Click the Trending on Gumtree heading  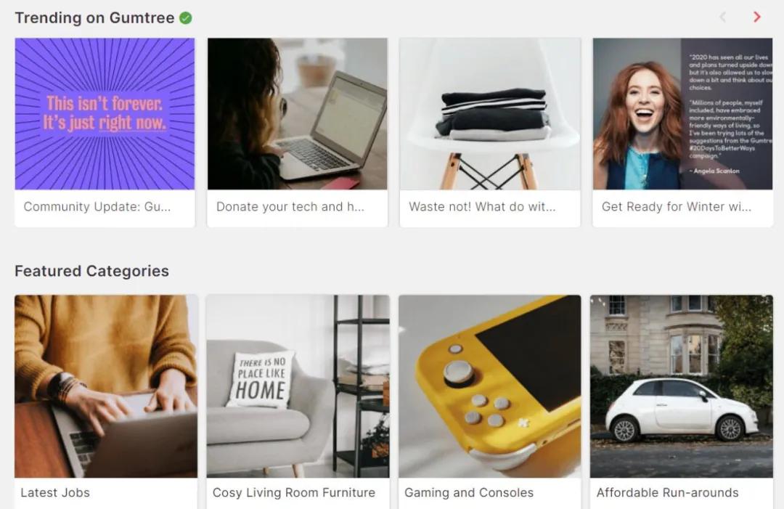(x=94, y=18)
